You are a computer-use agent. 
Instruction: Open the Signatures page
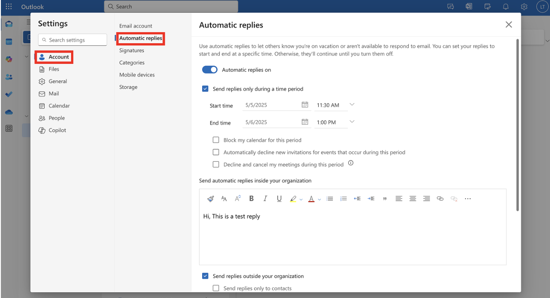pyautogui.click(x=132, y=51)
